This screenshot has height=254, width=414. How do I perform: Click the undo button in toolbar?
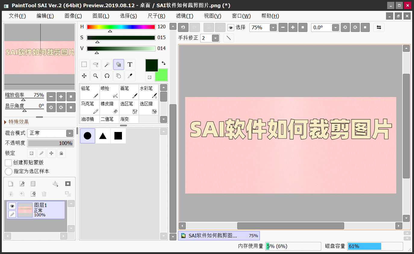(x=183, y=27)
